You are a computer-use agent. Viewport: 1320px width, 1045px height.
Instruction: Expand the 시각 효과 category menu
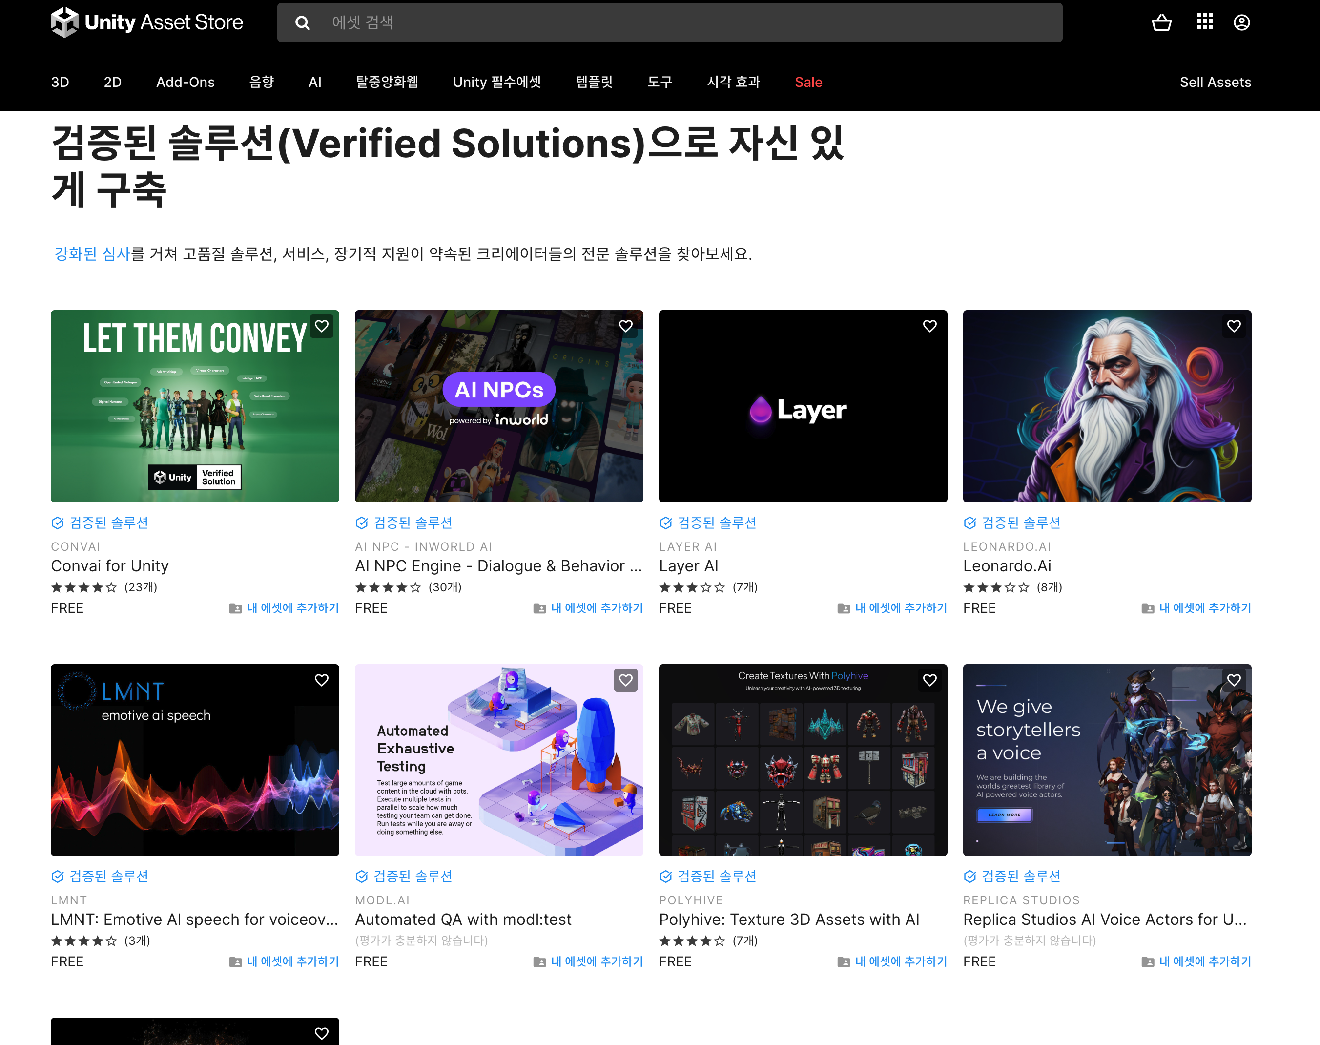point(733,82)
